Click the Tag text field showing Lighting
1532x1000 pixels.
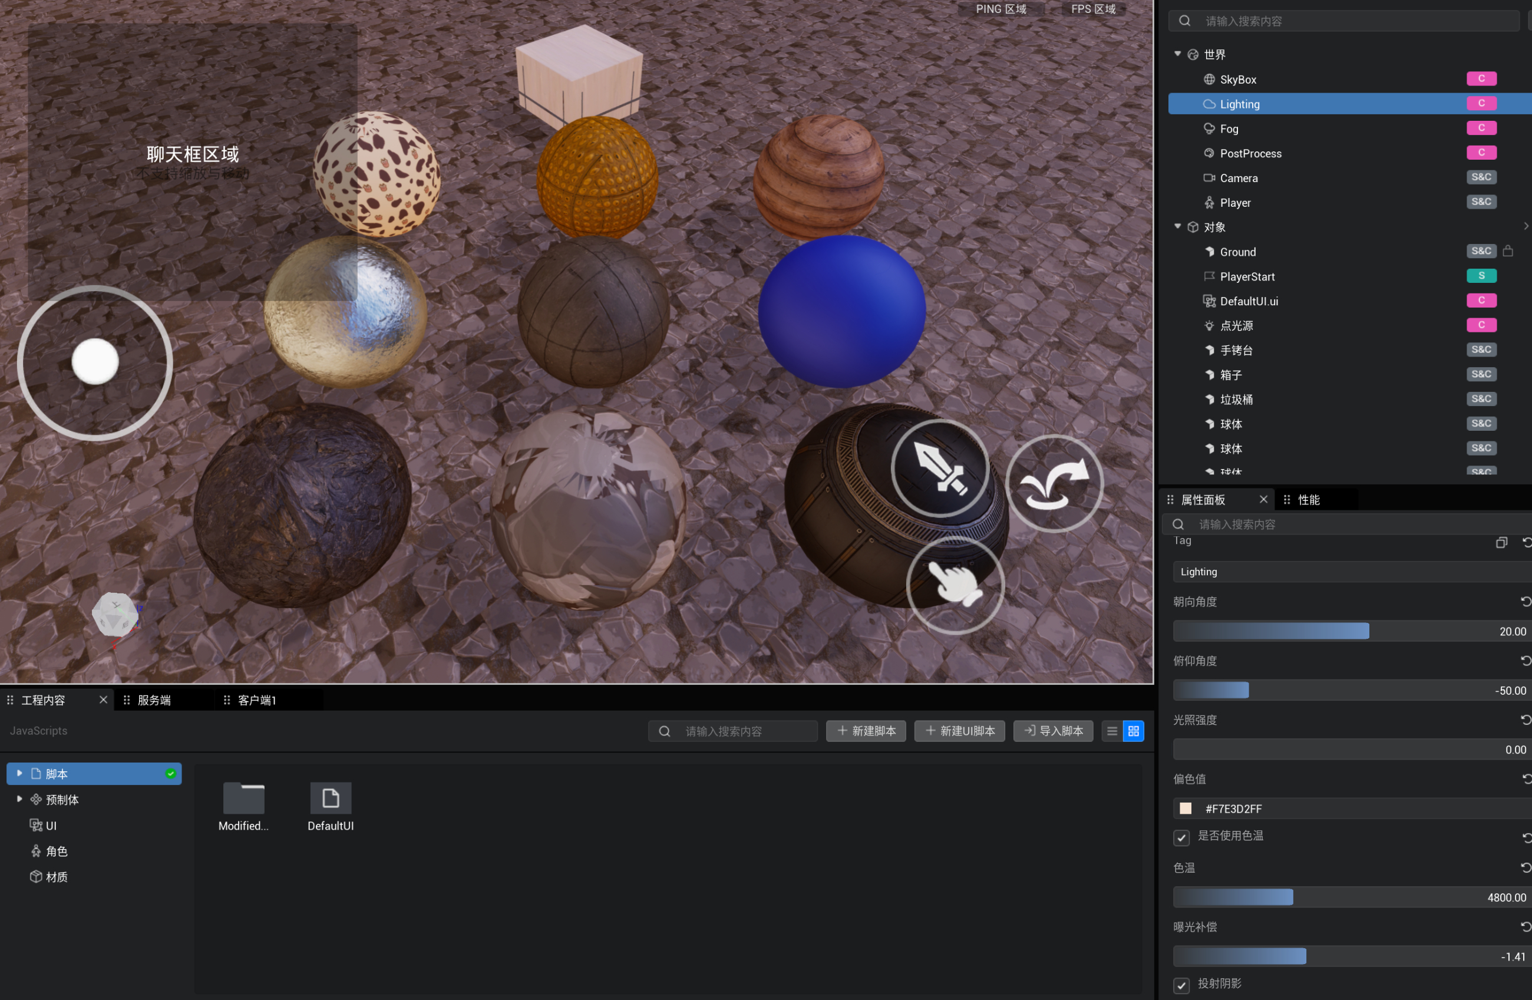pyautogui.click(x=1352, y=572)
